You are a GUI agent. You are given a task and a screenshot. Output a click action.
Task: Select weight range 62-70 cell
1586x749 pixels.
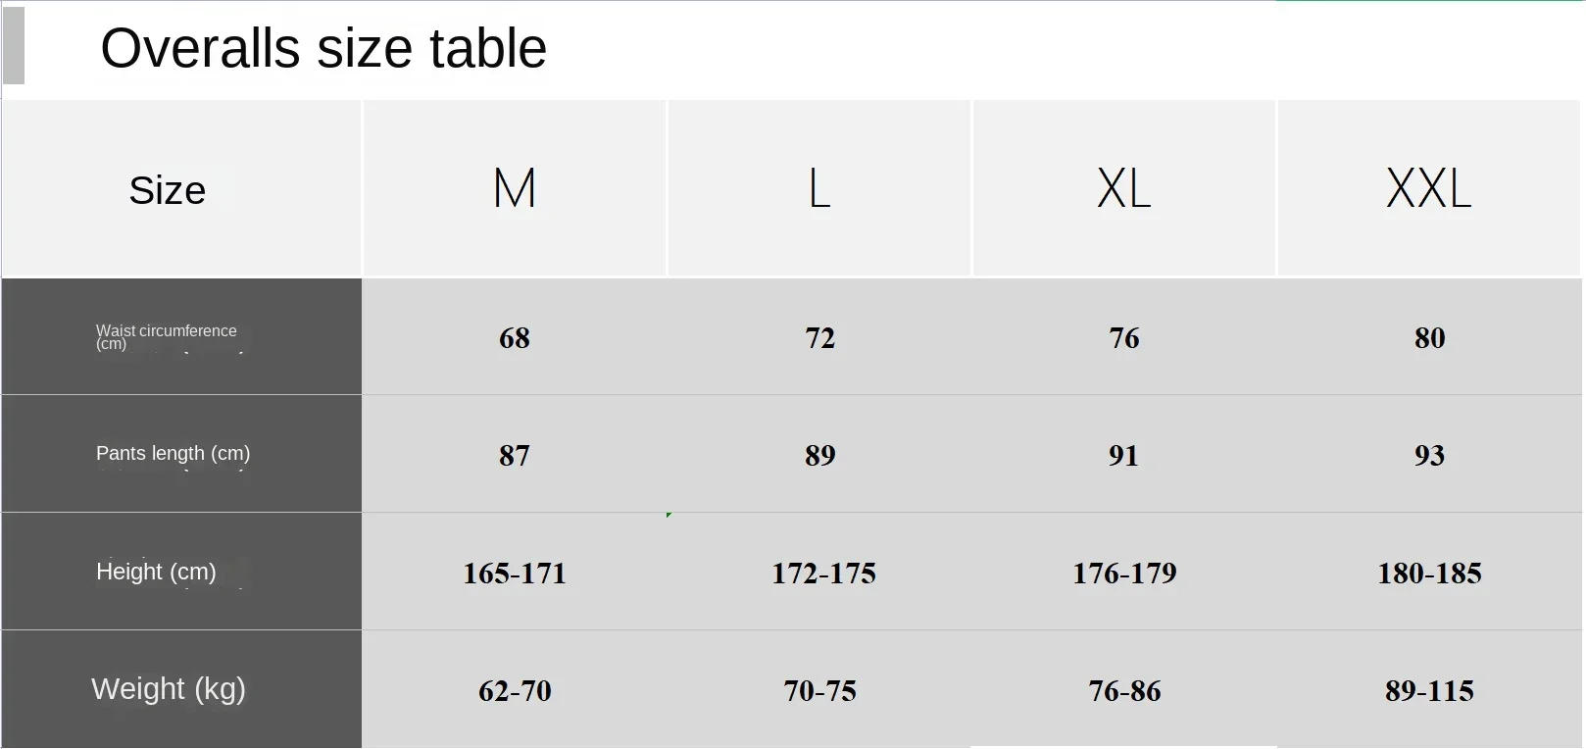click(x=515, y=691)
